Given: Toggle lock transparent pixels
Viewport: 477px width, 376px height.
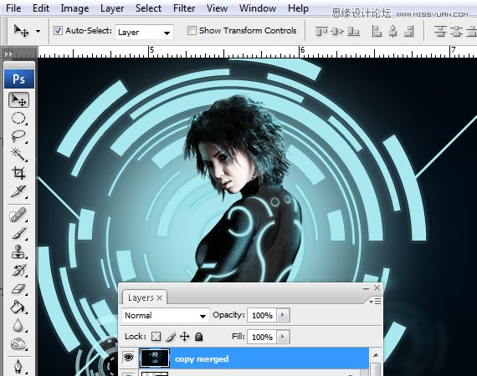Looking at the screenshot, I should 156,336.
